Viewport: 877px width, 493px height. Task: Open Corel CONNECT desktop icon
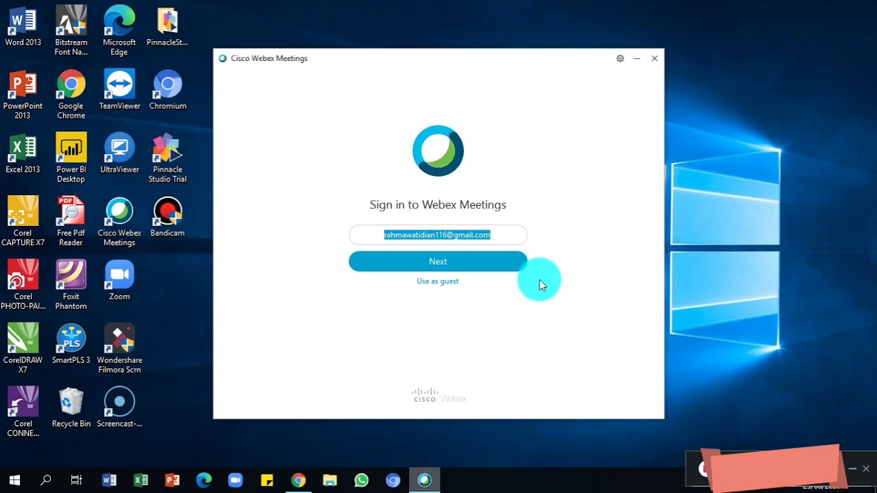point(23,413)
